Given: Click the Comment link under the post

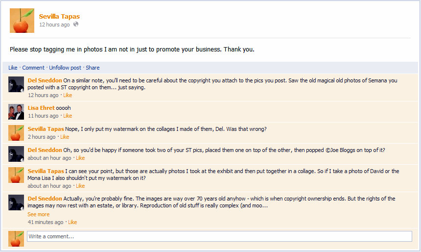Looking at the screenshot, I should point(33,68).
